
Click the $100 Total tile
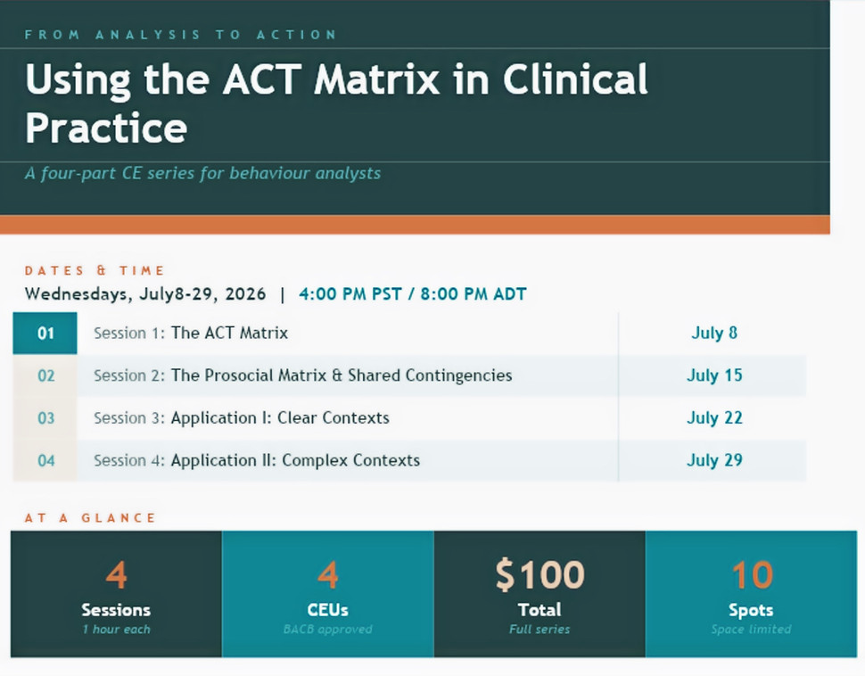coord(540,594)
